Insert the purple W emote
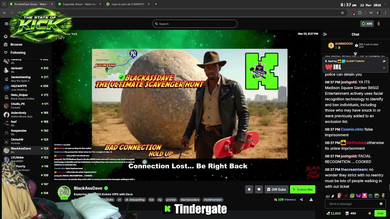 pyautogui.click(x=358, y=196)
